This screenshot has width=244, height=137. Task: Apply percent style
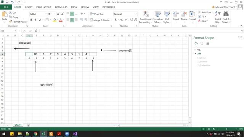(x=122, y=20)
